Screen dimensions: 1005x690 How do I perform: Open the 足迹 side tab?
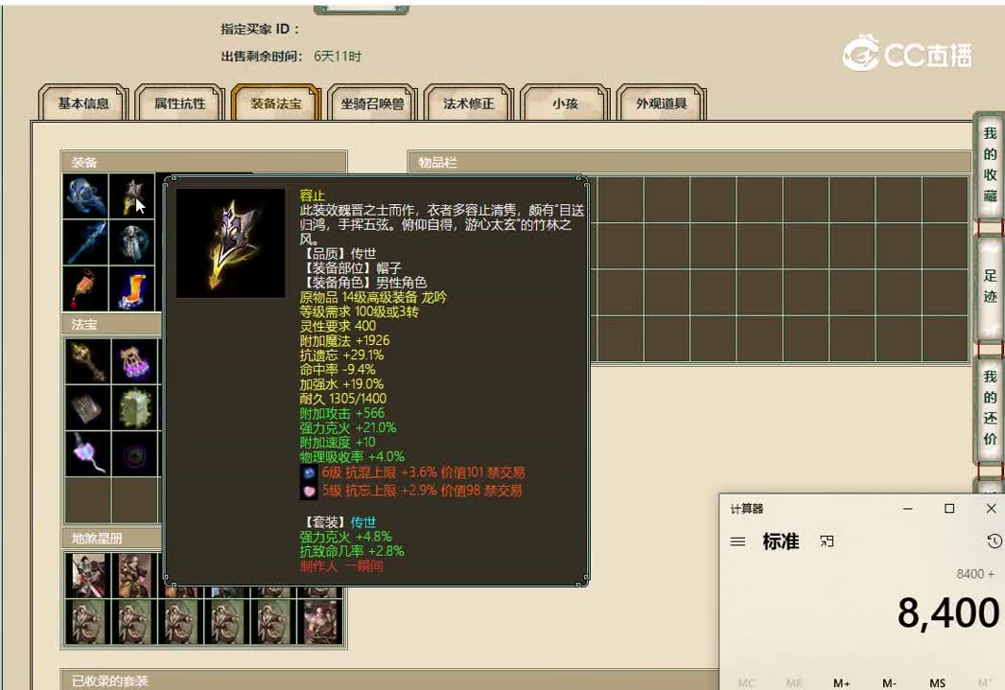click(990, 287)
